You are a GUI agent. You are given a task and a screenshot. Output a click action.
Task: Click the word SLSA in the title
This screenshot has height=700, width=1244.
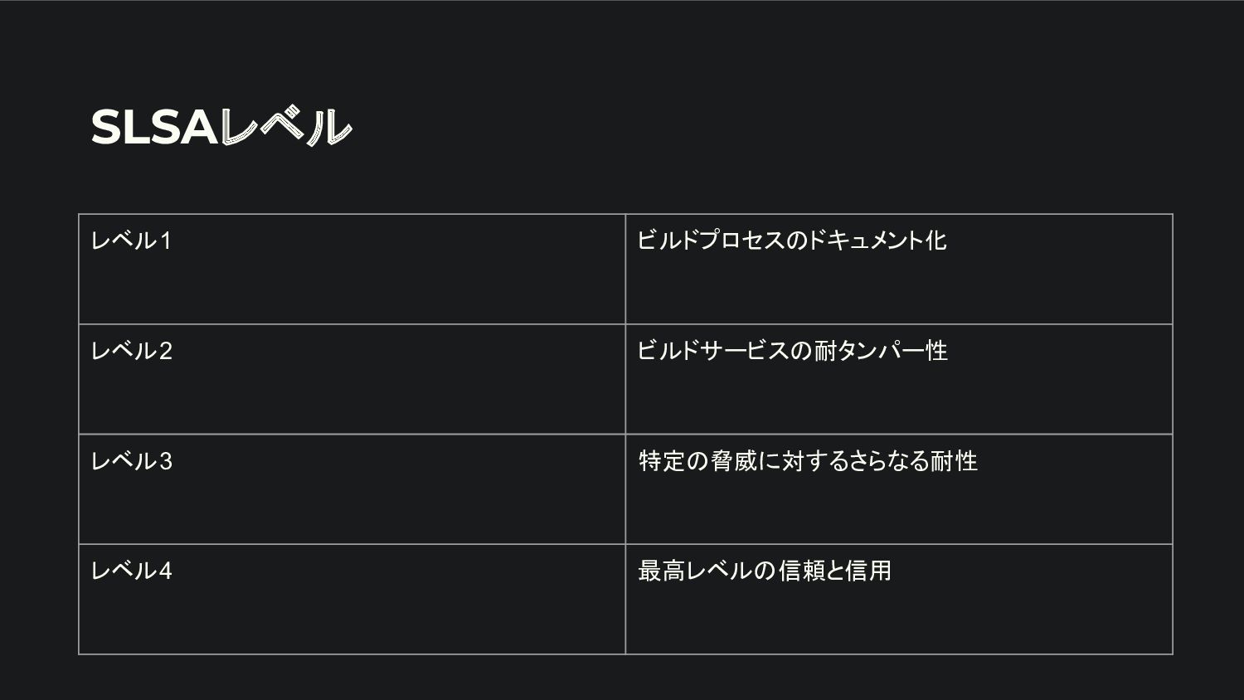click(x=154, y=127)
